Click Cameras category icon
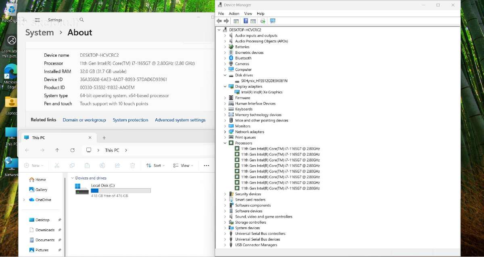Viewport: 484px width, 257px height. click(x=231, y=64)
